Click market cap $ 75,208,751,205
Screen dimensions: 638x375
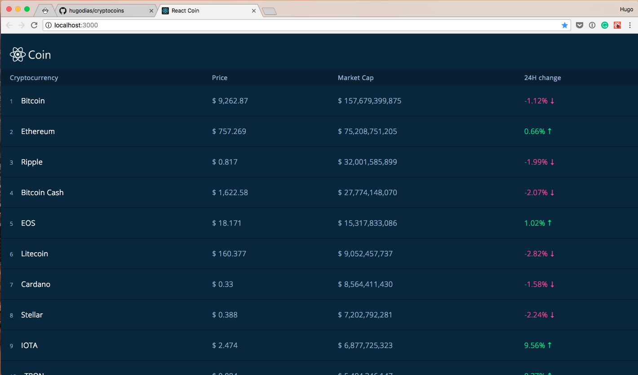click(x=368, y=131)
